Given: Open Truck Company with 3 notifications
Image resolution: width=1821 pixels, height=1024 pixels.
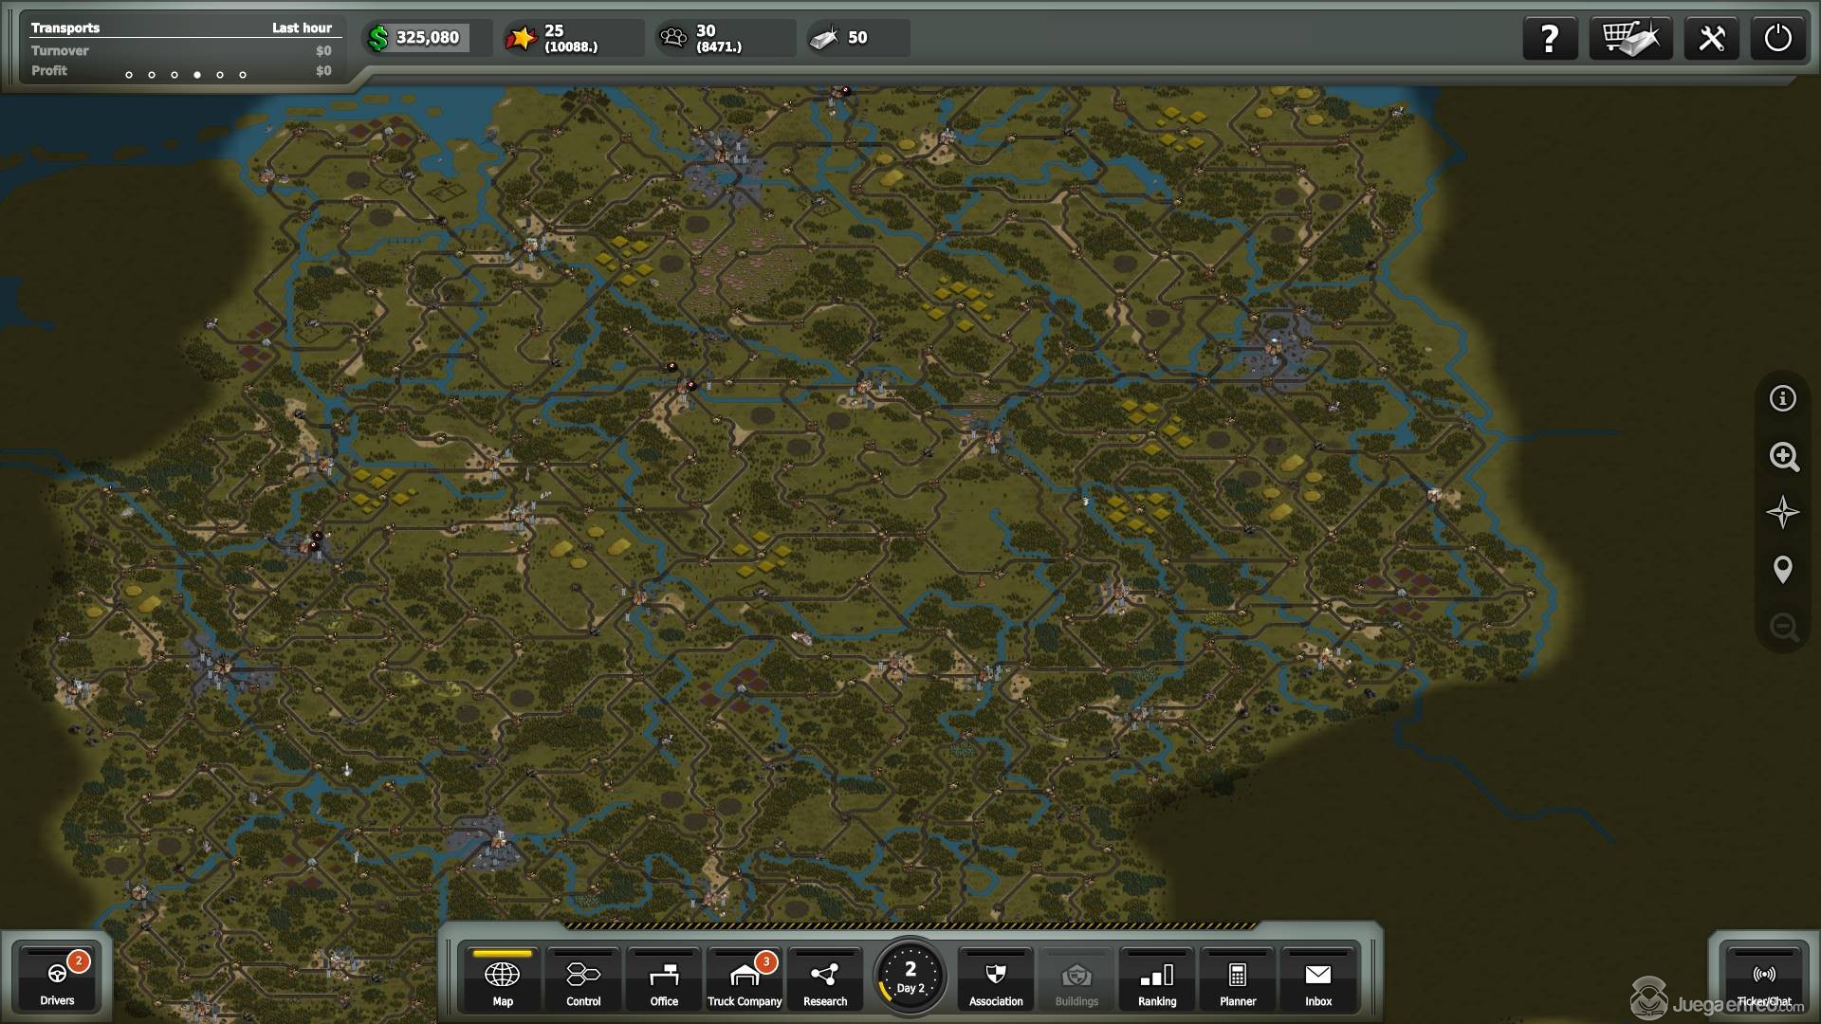Looking at the screenshot, I should [745, 980].
